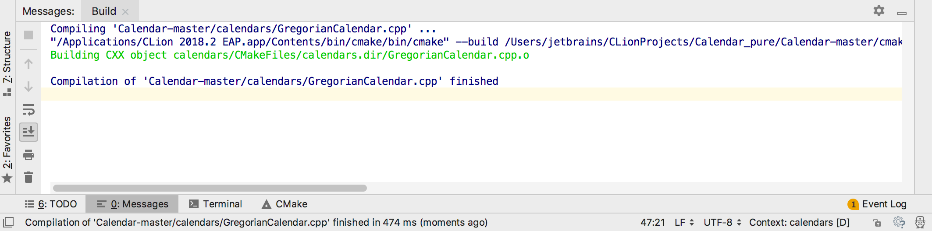Click the print output icon
This screenshot has width=932, height=231.
[x=28, y=154]
